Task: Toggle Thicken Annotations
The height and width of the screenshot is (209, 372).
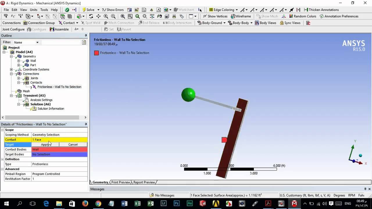Action: coord(321,10)
